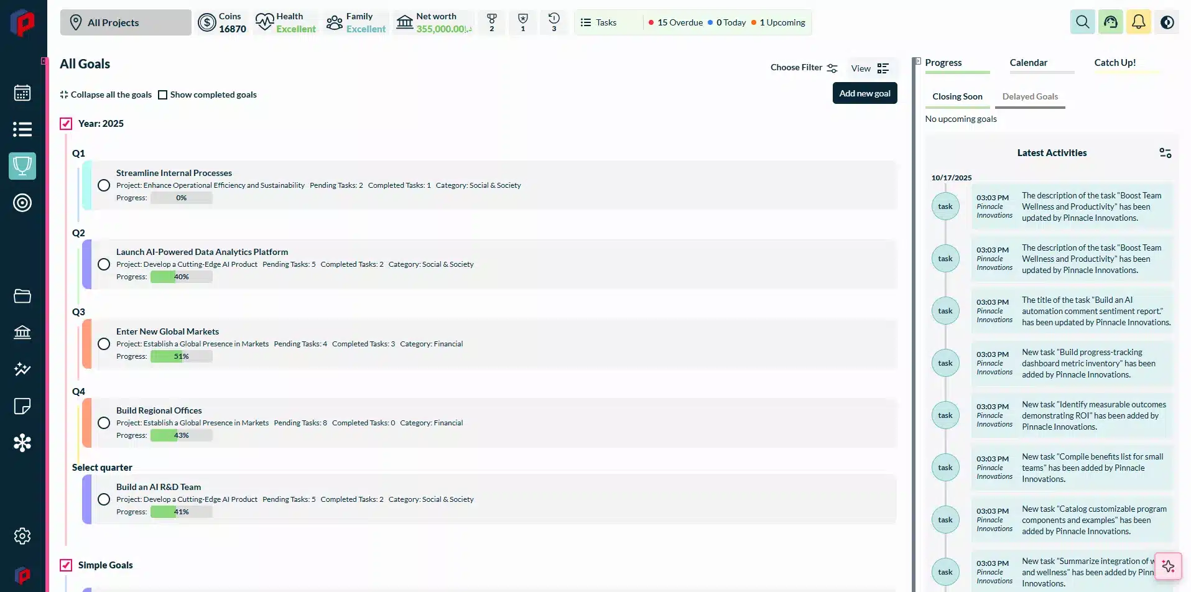Collapse the Q1 quarter section

click(x=78, y=154)
